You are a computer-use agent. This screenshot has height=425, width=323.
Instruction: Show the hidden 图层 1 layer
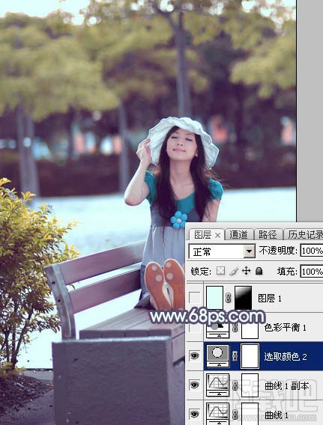195,298
